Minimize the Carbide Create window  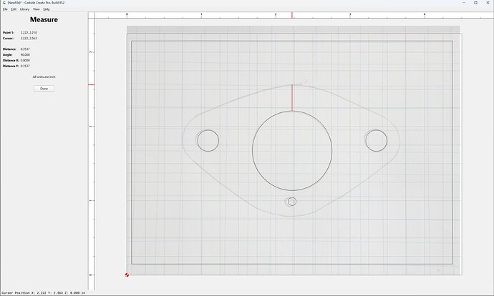click(464, 3)
